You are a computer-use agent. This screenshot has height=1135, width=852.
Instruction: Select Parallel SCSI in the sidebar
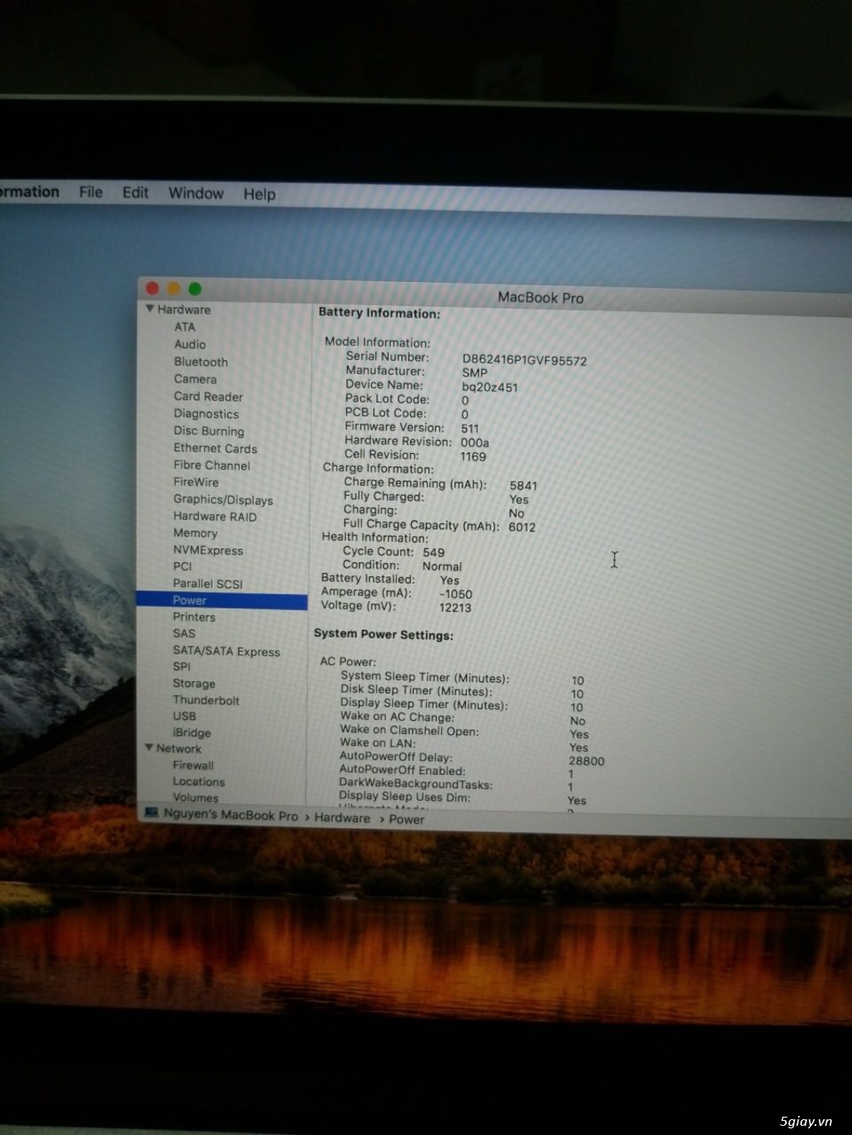pos(207,584)
